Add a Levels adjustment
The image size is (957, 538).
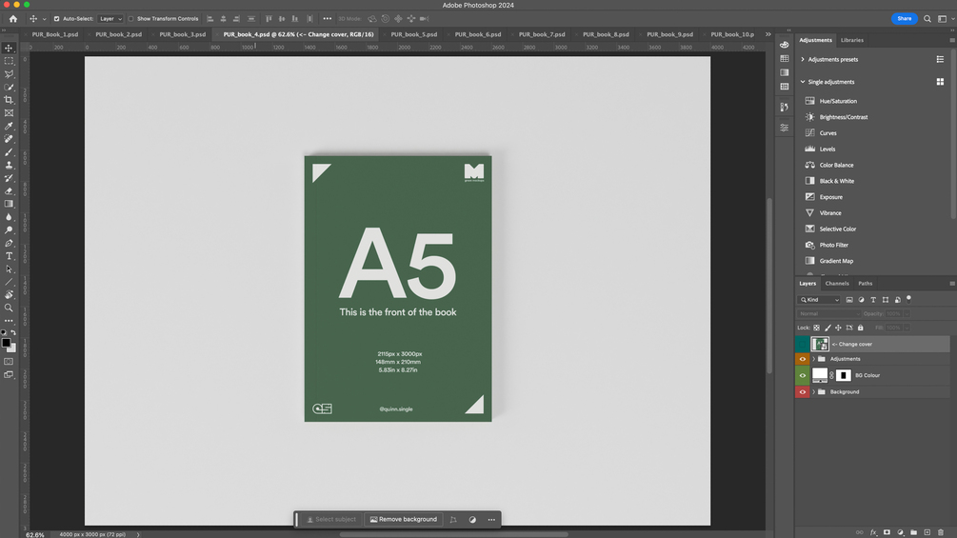point(827,149)
